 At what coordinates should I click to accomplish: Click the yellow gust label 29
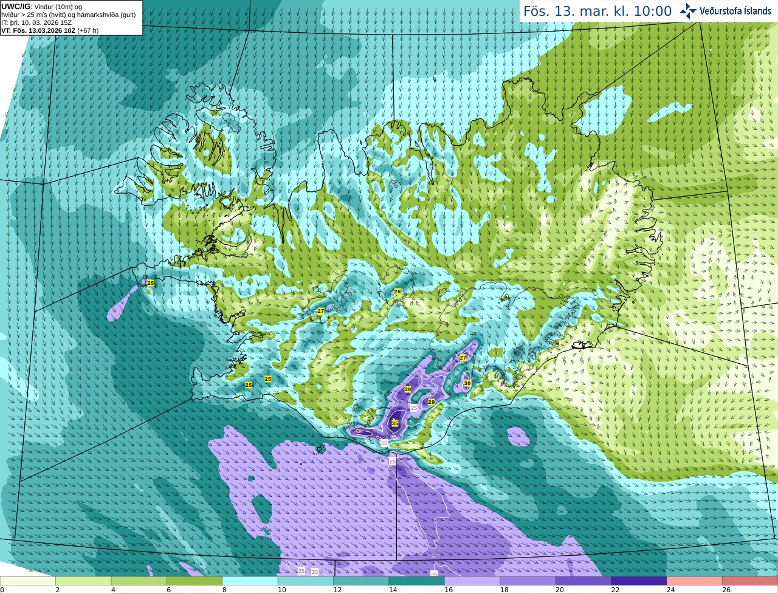[432, 402]
